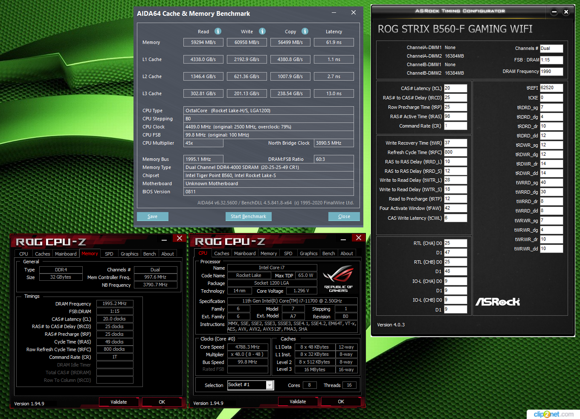The width and height of the screenshot is (580, 419).
Task: Click Validate in the Timings CPU-Z window
Action: click(x=119, y=402)
